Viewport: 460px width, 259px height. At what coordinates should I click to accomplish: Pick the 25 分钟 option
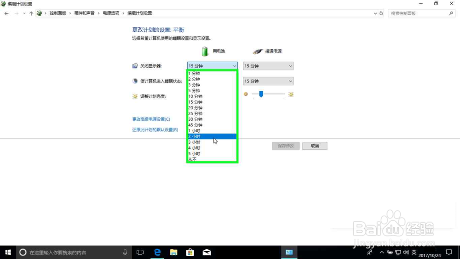212,113
